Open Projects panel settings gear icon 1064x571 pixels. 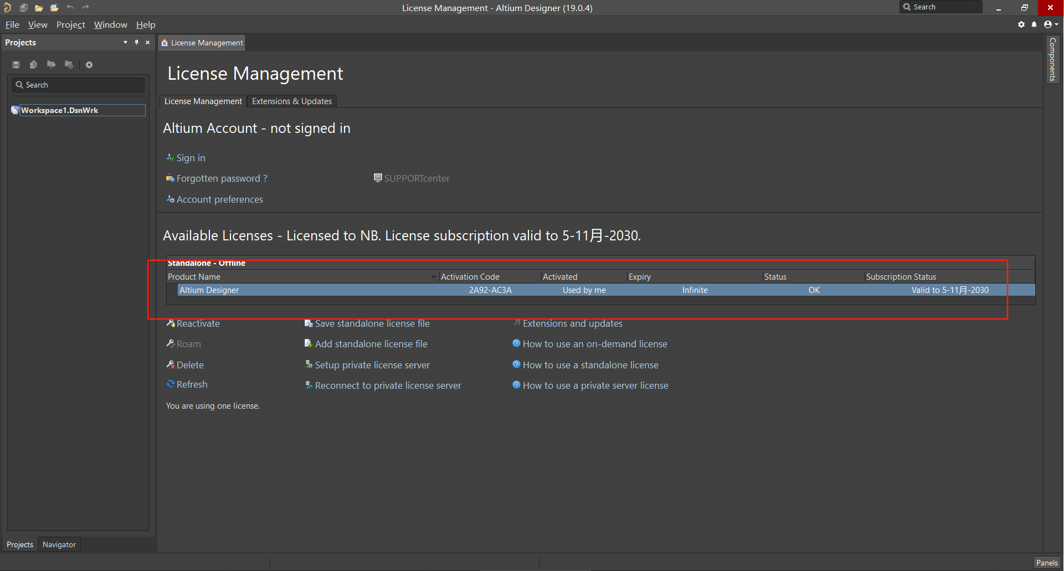(89, 65)
